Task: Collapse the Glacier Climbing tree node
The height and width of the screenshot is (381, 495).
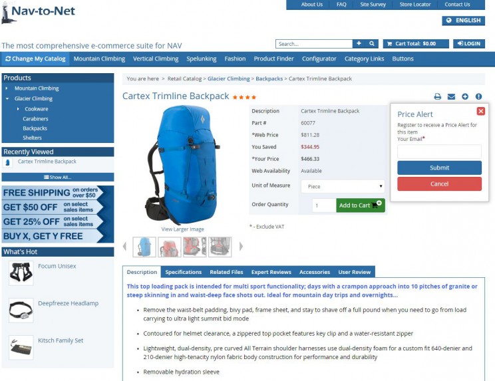Action: click(x=7, y=98)
